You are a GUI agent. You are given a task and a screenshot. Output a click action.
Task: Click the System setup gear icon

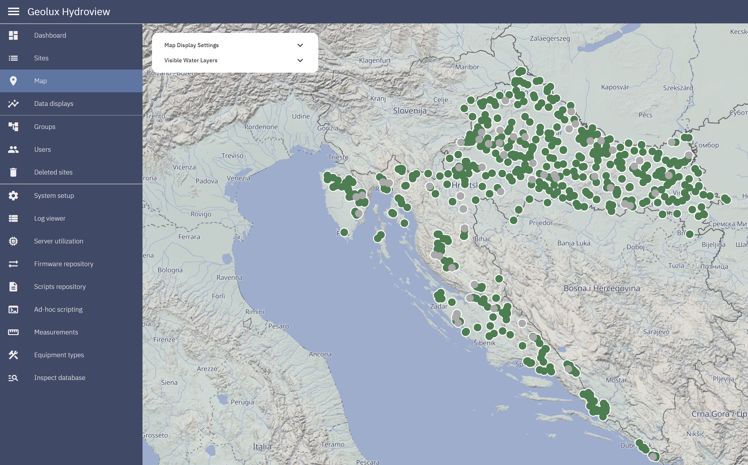coord(13,196)
